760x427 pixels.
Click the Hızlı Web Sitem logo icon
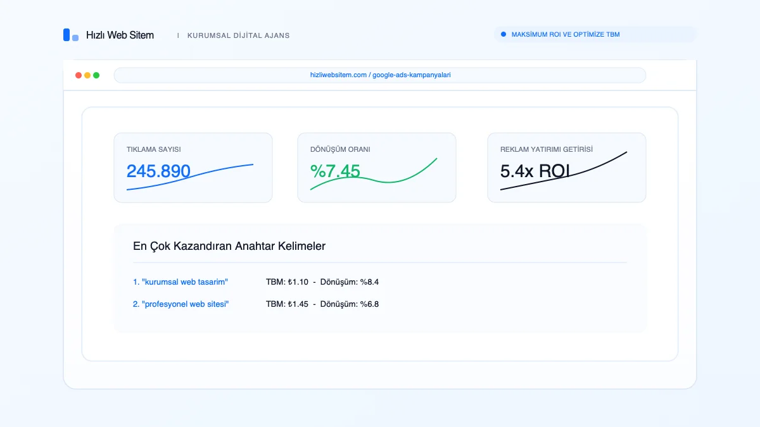[x=71, y=35]
